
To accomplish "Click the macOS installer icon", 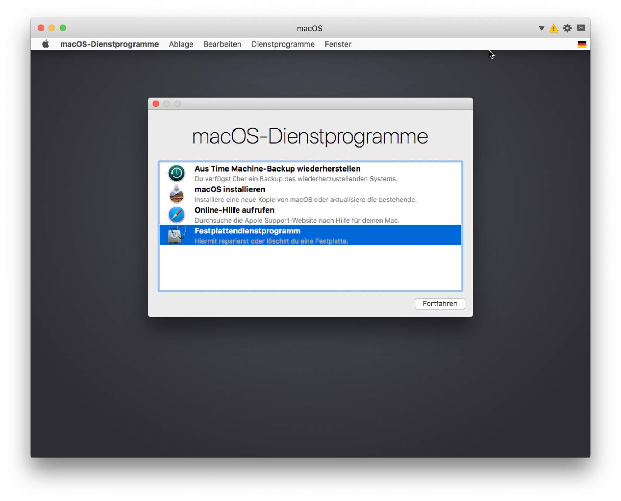I will pos(176,194).
